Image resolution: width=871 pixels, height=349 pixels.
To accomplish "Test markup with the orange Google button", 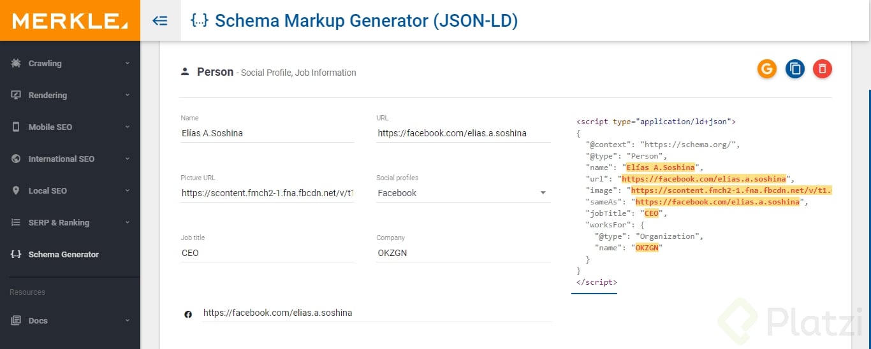I will point(767,69).
